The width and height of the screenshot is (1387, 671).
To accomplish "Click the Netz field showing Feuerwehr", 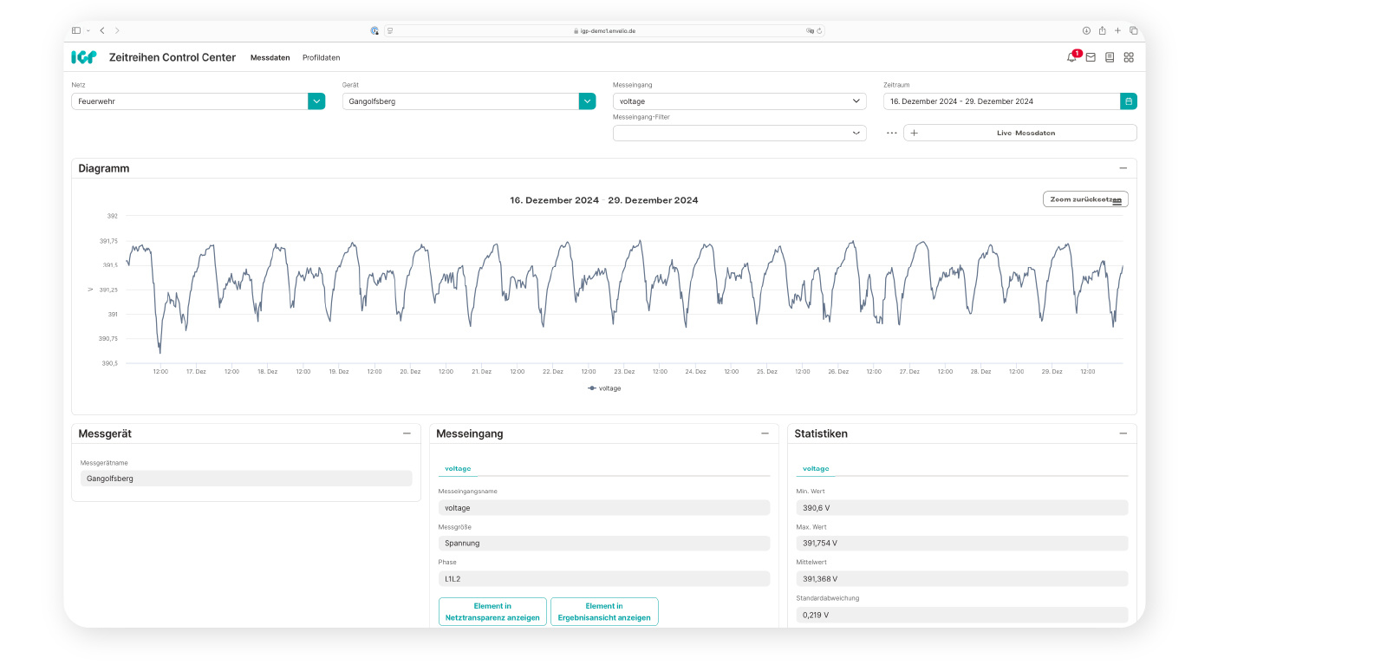I will click(190, 101).
